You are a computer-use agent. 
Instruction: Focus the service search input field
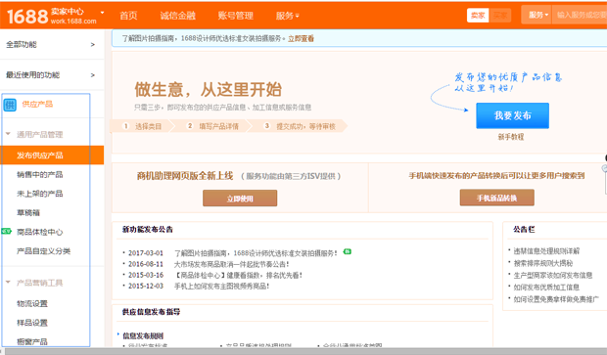(x=580, y=15)
